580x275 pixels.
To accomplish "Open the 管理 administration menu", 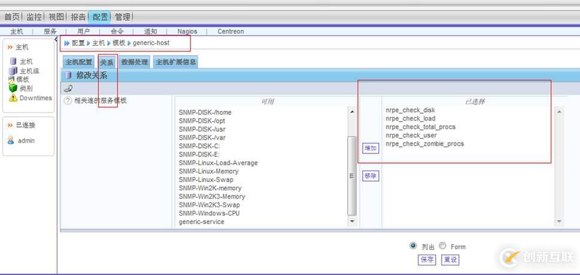I will 123,17.
